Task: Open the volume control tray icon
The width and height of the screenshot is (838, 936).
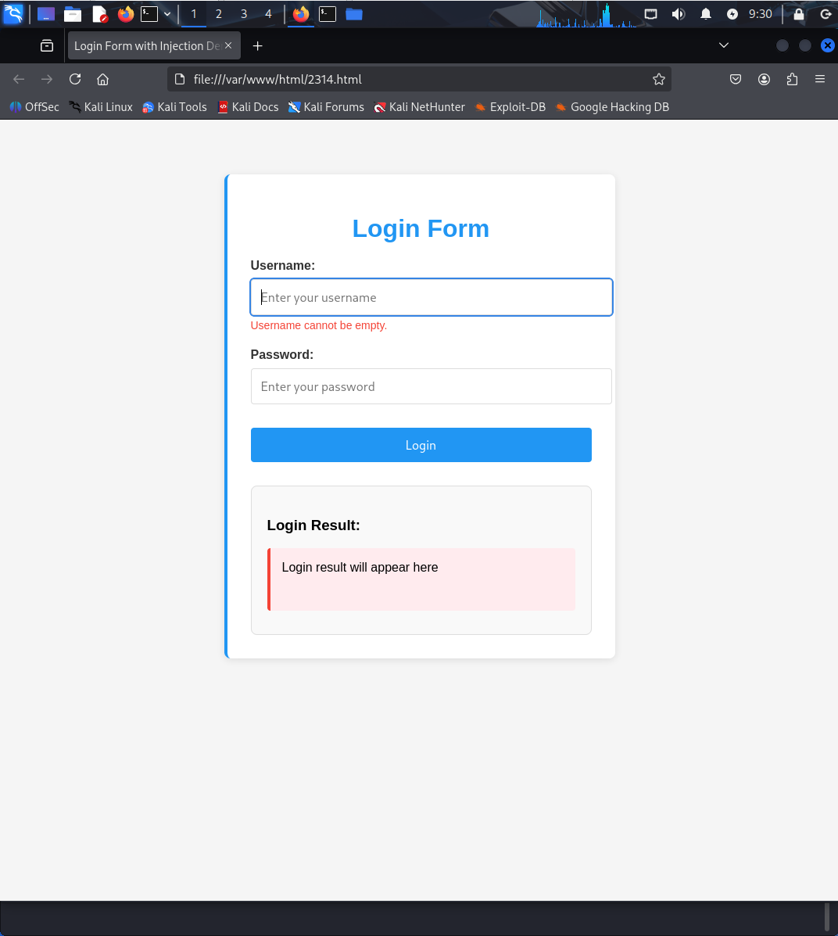Action: tap(678, 14)
